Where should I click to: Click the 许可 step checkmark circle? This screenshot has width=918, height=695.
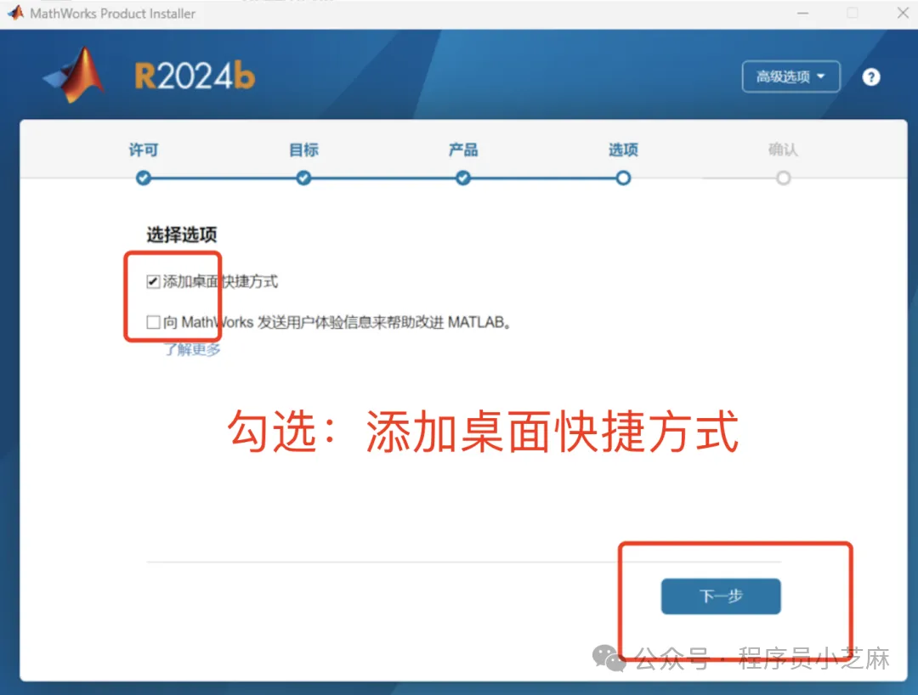click(144, 178)
